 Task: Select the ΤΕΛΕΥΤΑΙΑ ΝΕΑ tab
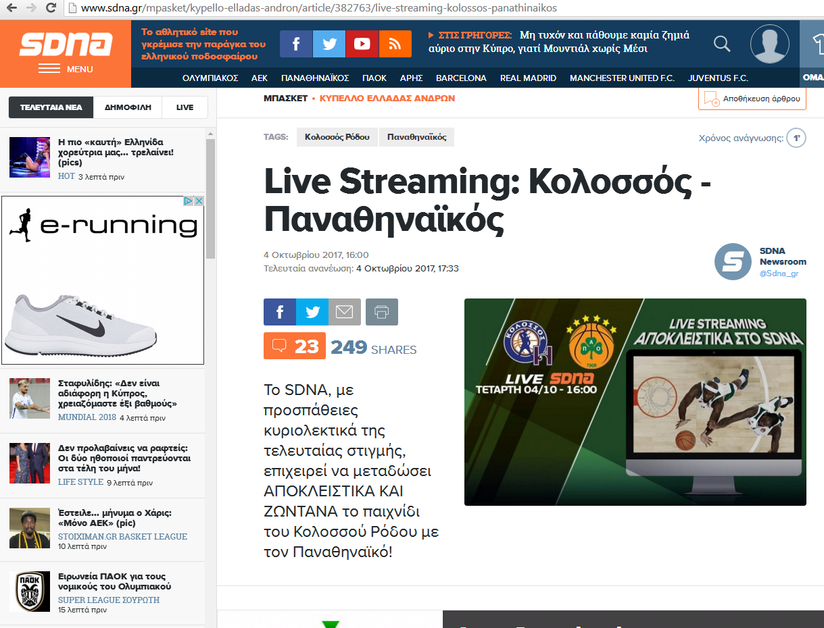coord(51,107)
